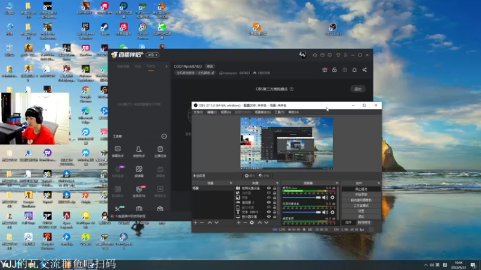Toggle lock on 显示器采集 source
The width and height of the screenshot is (481, 270).
275,217
